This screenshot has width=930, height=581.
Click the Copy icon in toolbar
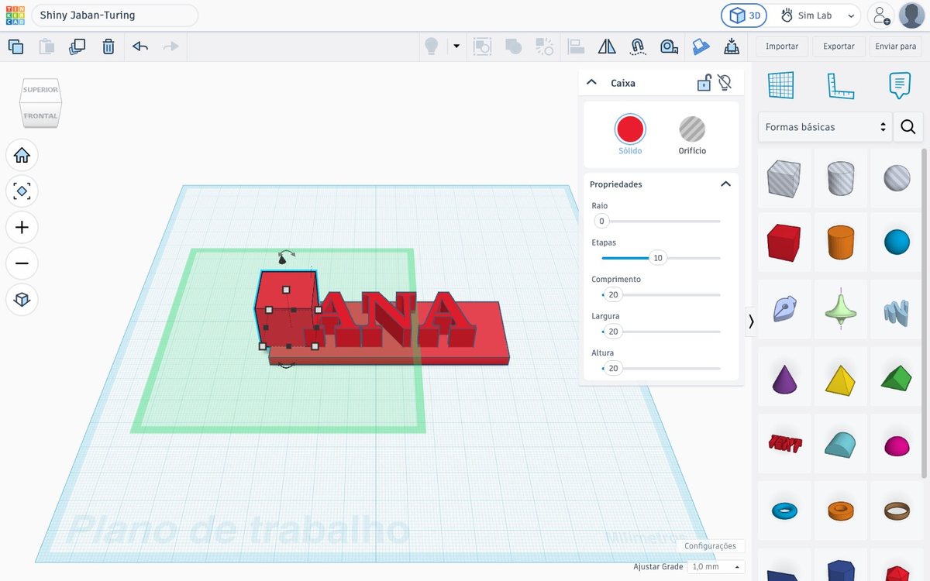click(x=15, y=46)
